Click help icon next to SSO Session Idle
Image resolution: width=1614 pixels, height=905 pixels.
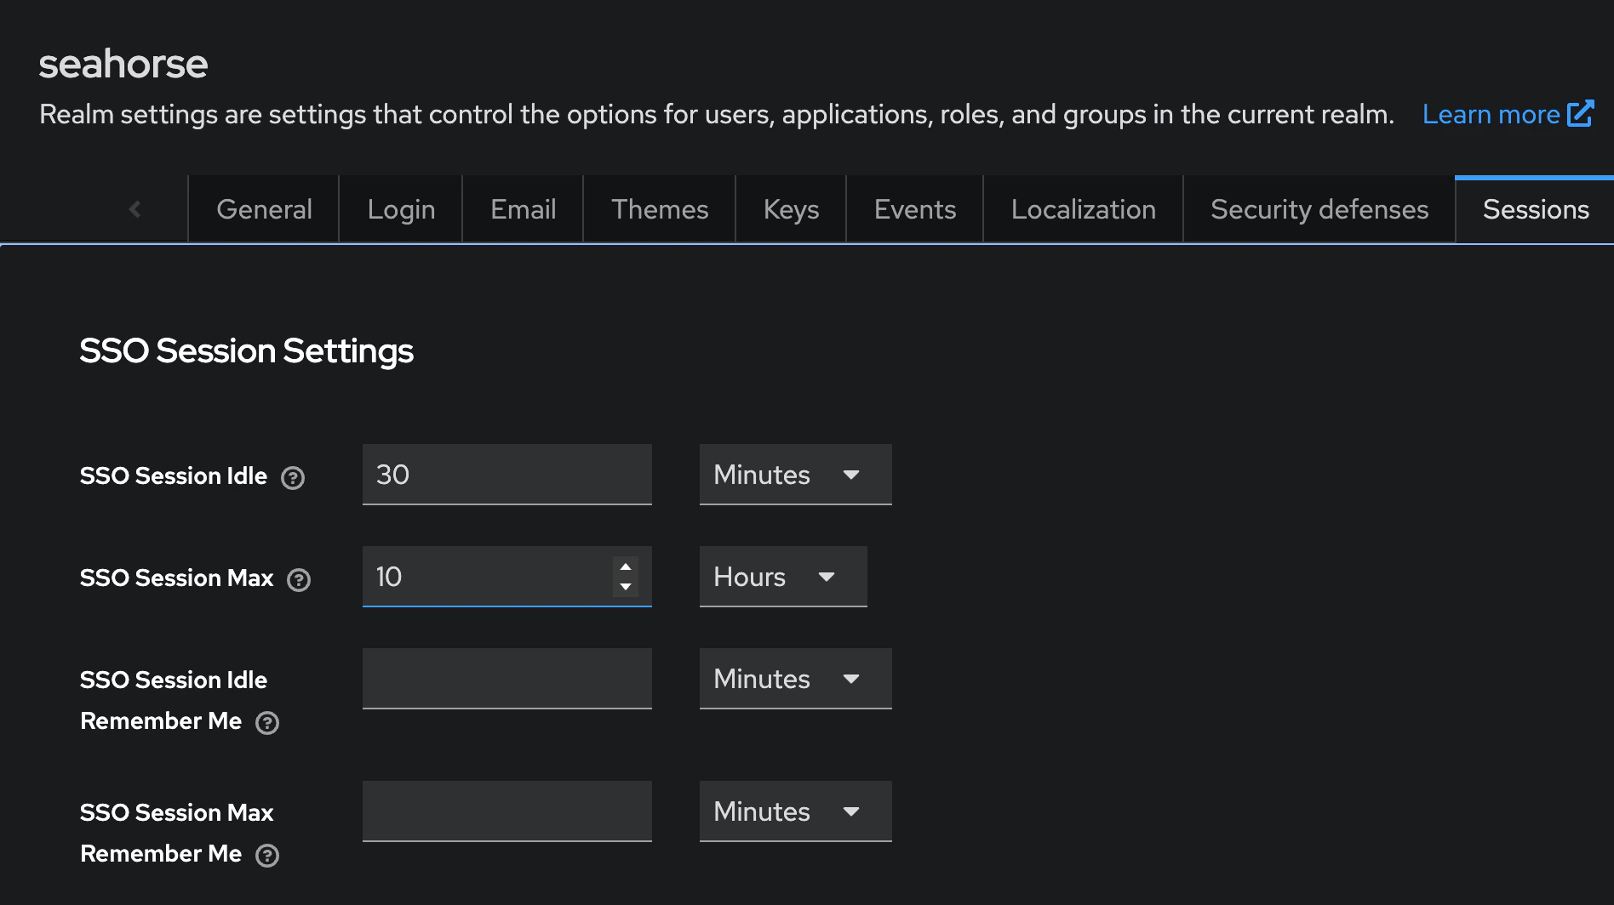[x=293, y=478]
